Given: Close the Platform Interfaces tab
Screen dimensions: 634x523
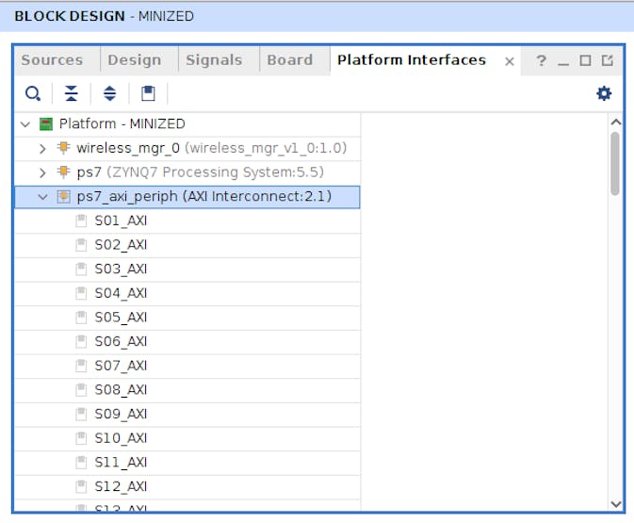Looking at the screenshot, I should 510,61.
